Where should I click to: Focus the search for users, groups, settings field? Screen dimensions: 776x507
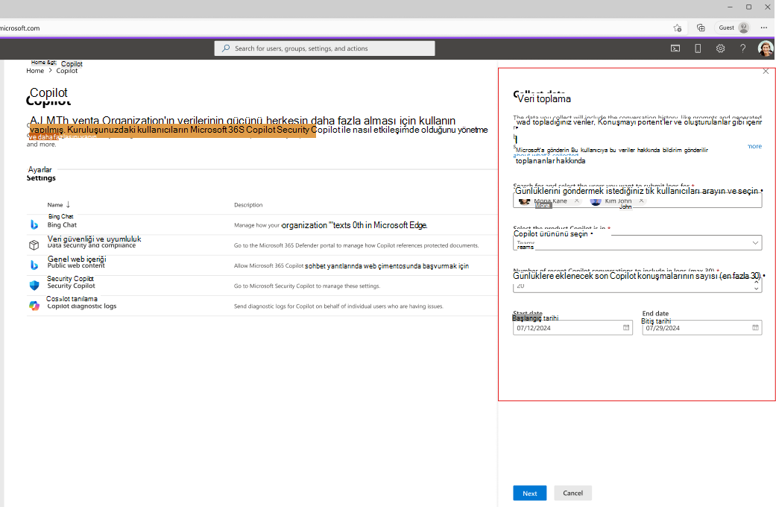point(325,48)
